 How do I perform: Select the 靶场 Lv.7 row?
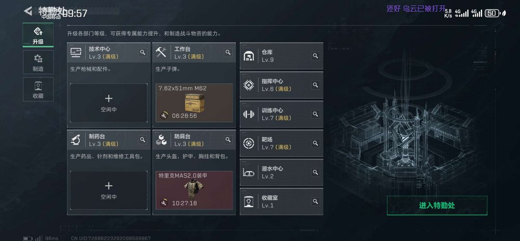pyautogui.click(x=281, y=143)
